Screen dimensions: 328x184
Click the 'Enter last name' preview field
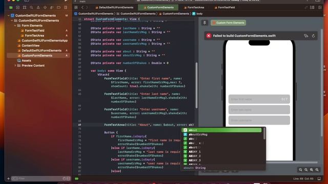coord(259,109)
